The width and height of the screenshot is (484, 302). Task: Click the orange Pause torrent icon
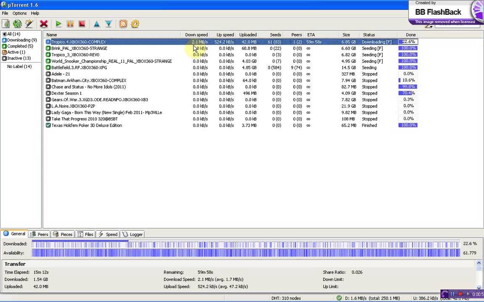click(x=70, y=24)
